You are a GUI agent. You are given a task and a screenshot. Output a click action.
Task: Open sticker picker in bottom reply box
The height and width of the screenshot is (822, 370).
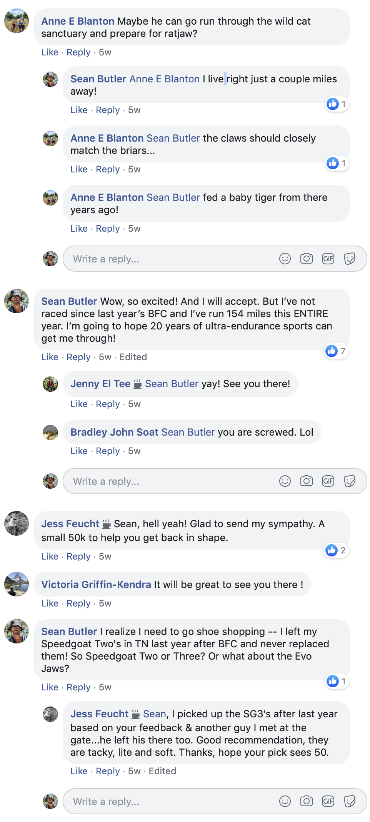point(349,801)
